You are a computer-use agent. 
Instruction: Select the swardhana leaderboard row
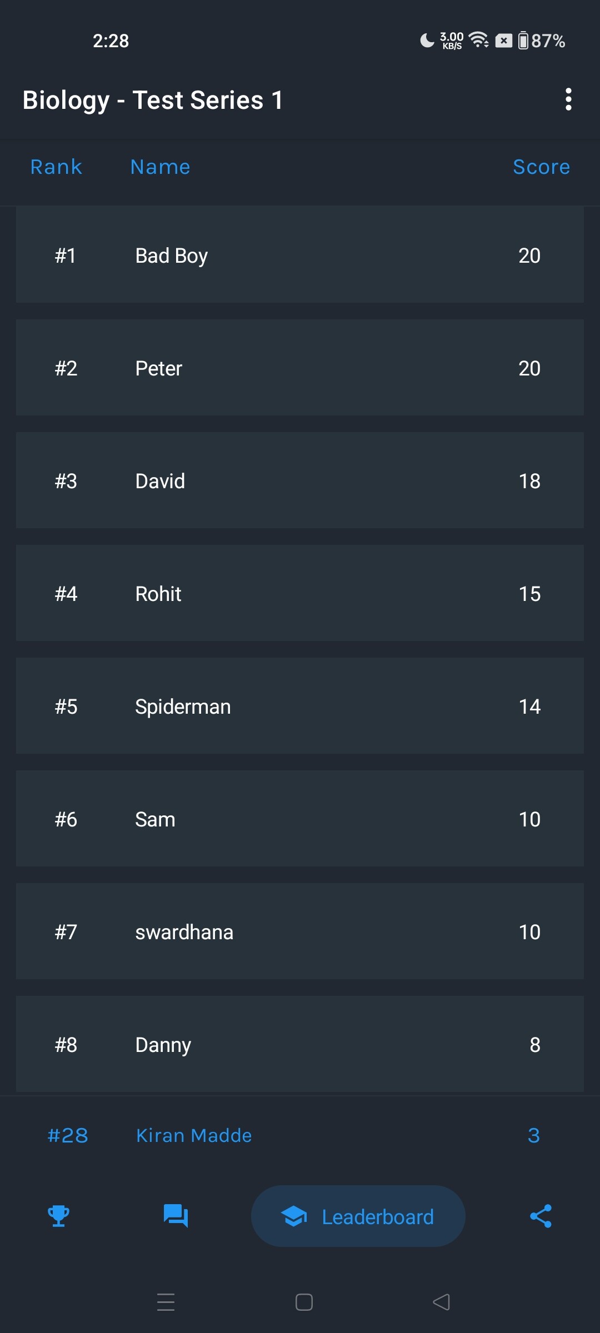coord(300,932)
